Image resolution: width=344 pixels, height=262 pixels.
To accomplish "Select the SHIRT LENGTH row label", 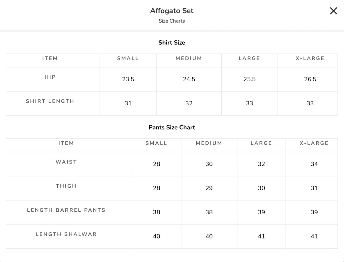I will click(50, 101).
